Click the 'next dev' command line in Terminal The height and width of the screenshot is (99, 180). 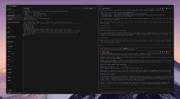click(x=27, y=10)
